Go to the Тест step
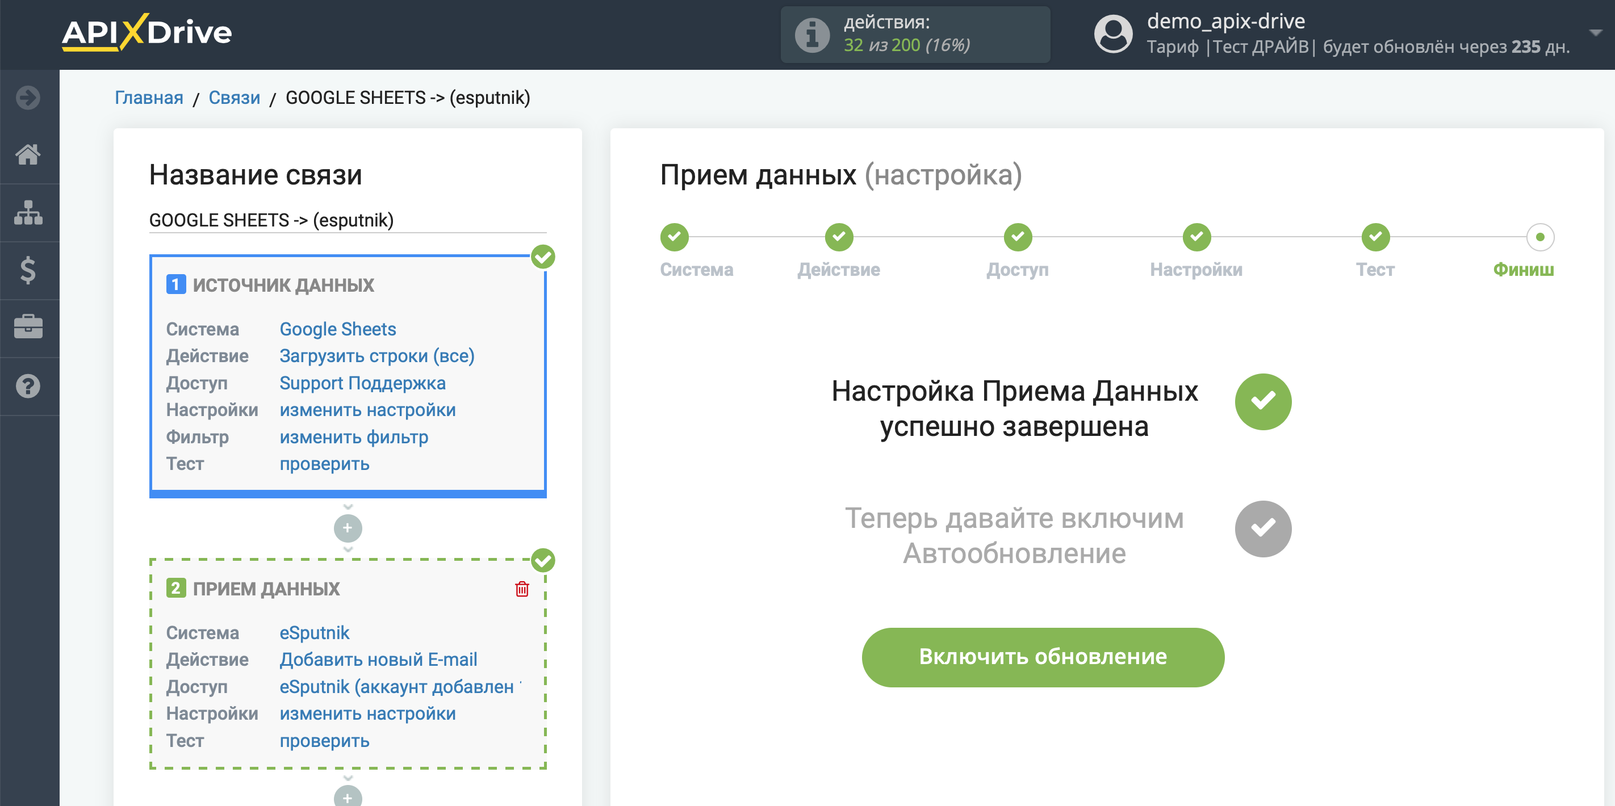This screenshot has height=806, width=1615. click(1375, 237)
